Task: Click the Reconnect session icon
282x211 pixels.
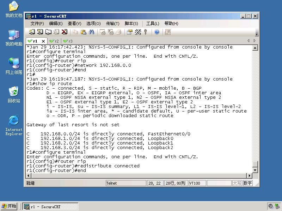Action: [x=56, y=32]
